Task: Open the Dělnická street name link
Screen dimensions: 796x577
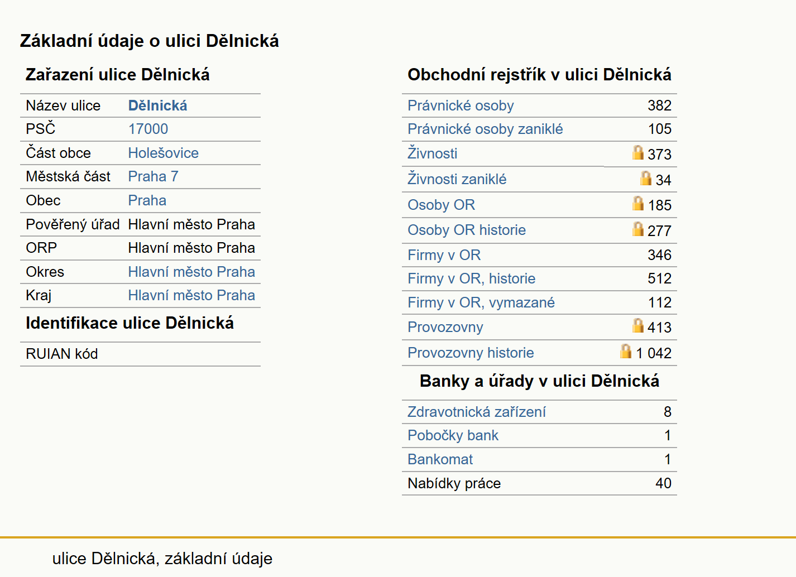Action: 157,105
